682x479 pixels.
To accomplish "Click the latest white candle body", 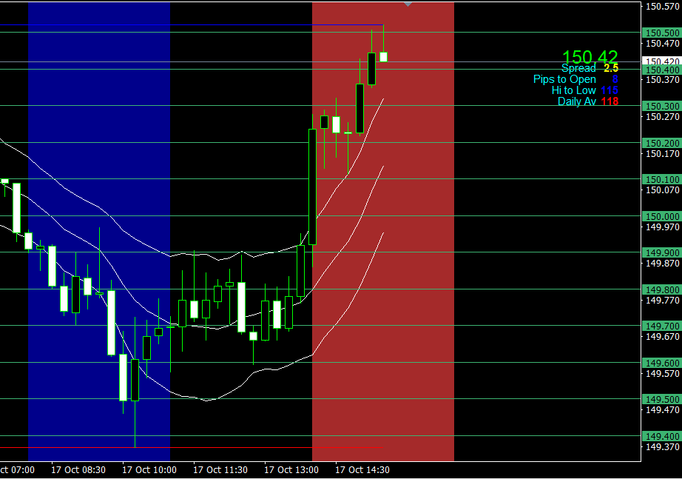I will (383, 56).
